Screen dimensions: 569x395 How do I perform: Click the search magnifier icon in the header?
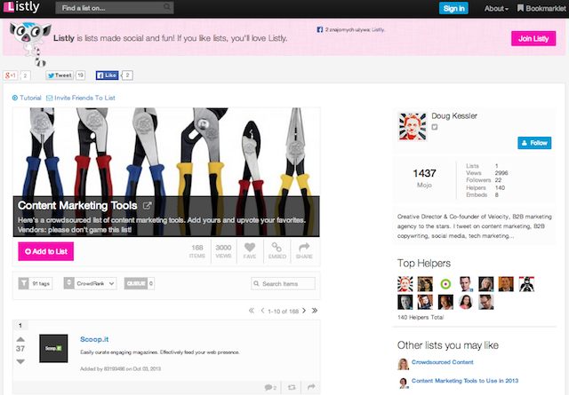point(167,7)
